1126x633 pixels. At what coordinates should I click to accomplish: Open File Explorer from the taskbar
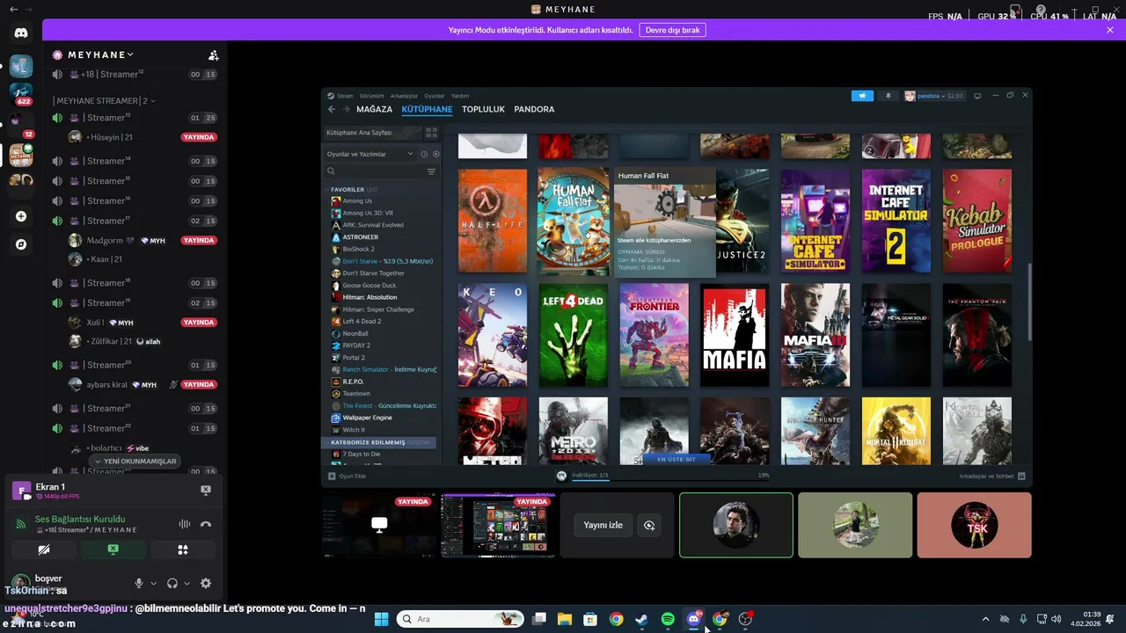[565, 619]
